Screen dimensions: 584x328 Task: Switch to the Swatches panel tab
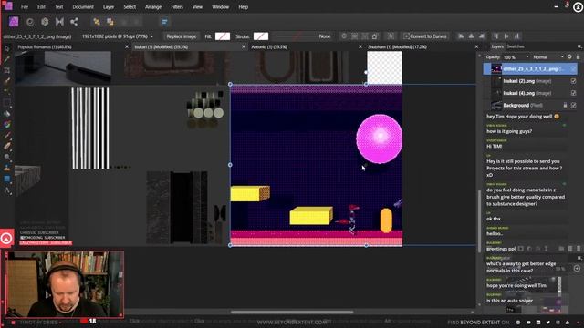516,46
